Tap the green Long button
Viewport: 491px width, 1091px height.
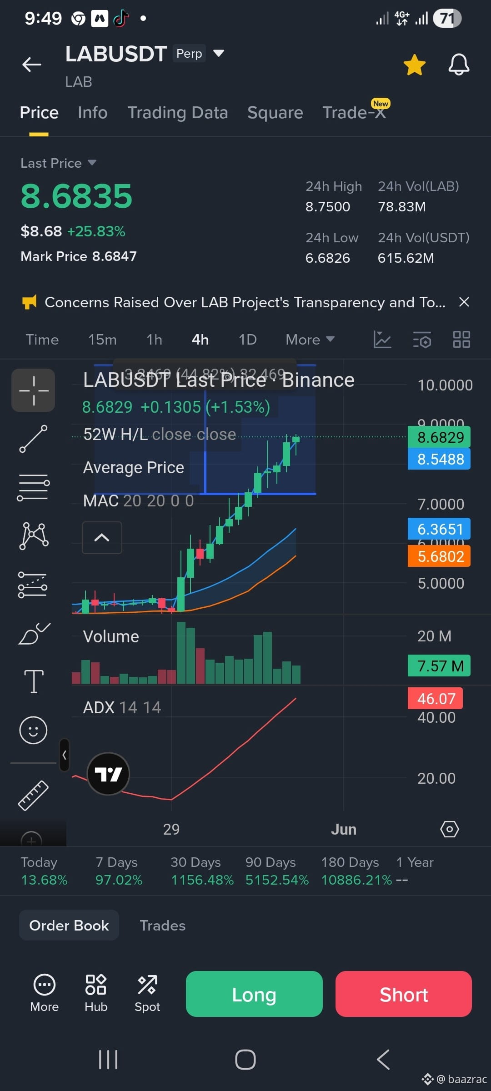coord(254,994)
